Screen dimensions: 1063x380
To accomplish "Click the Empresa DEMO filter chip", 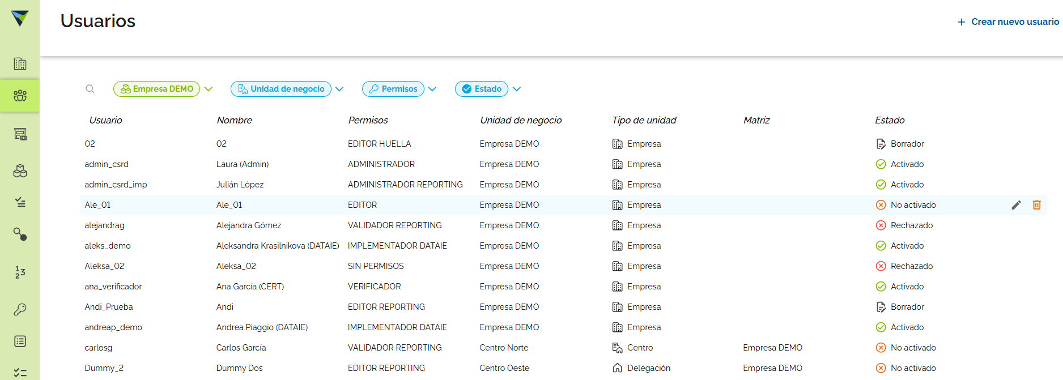I will [156, 89].
